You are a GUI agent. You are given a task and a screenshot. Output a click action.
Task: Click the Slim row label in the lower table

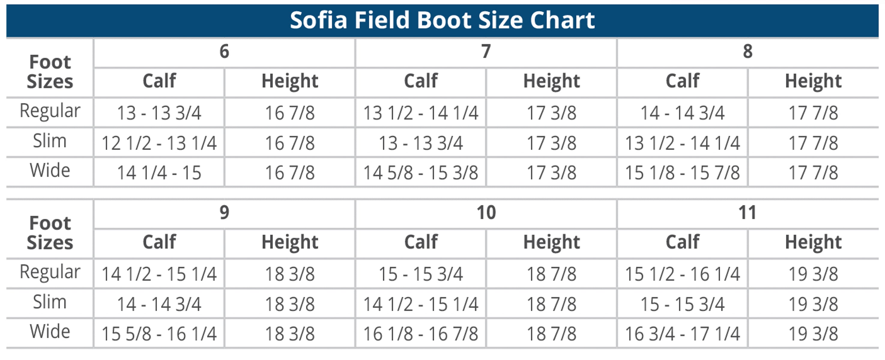50,302
